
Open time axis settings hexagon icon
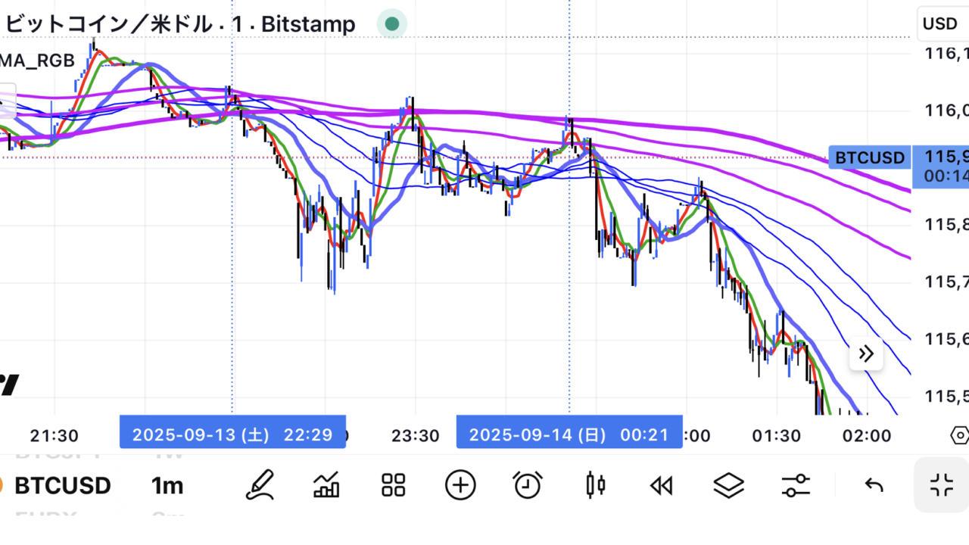(x=958, y=435)
